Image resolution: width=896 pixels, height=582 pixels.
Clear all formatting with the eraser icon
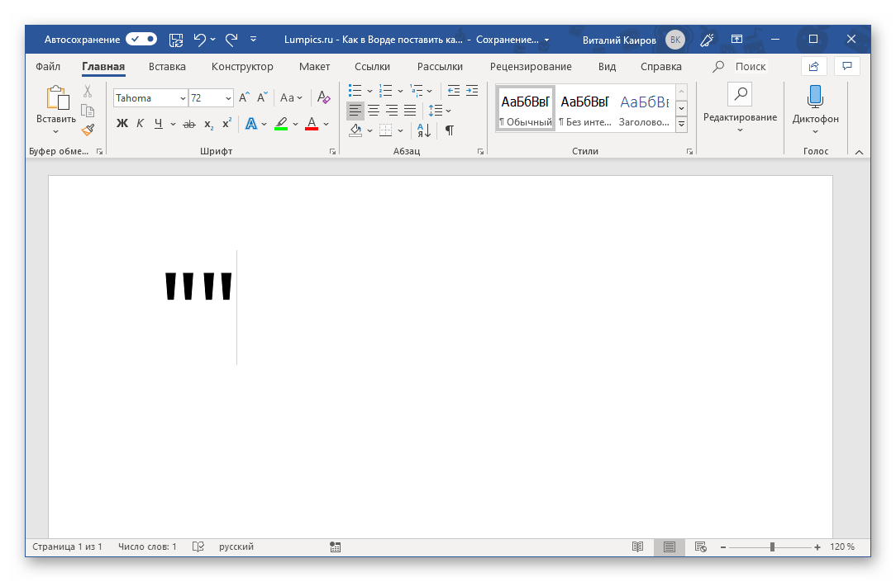[324, 97]
